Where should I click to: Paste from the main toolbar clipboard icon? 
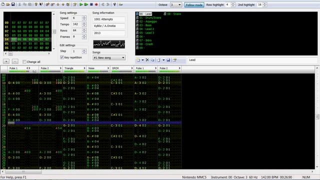pos(30,4)
